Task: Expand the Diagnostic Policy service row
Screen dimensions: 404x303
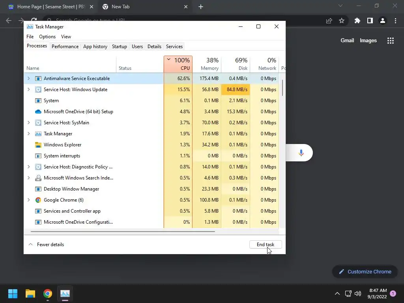Action: coord(28,167)
